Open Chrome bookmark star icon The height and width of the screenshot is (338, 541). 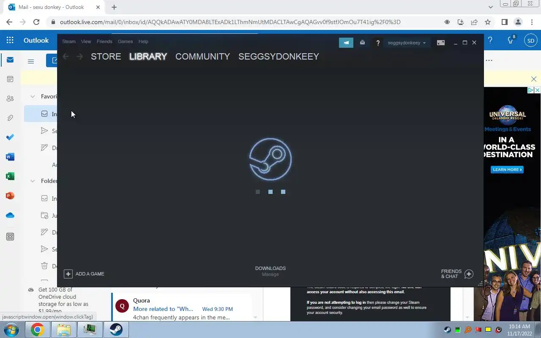pyautogui.click(x=488, y=22)
